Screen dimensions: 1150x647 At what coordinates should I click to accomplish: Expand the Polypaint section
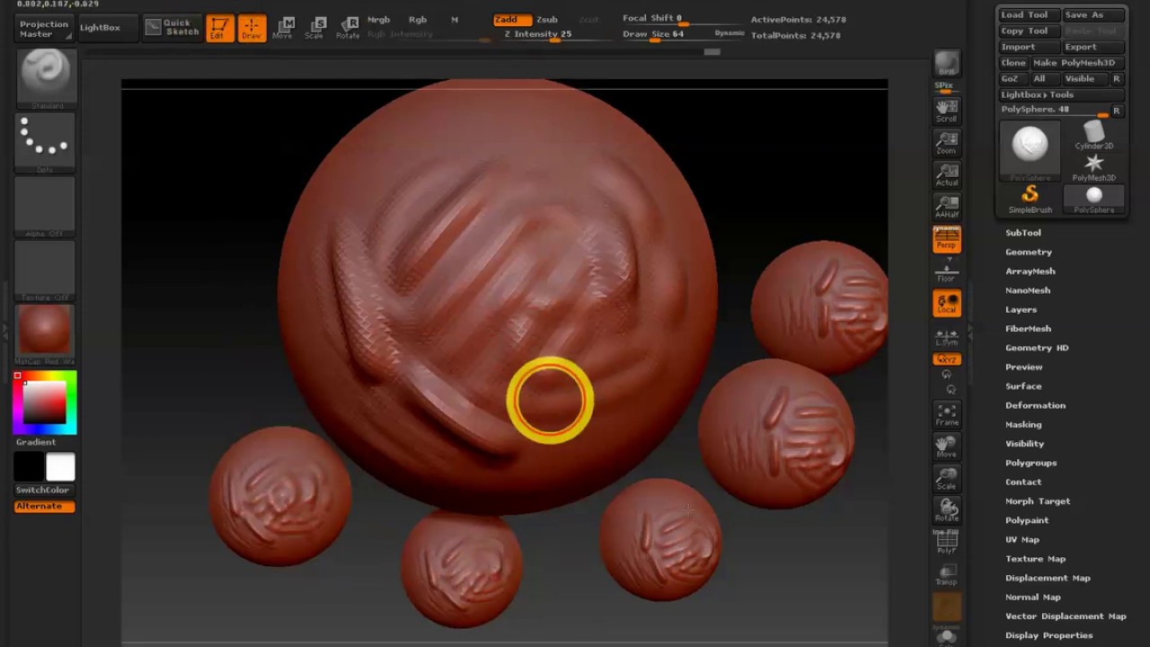1027,520
